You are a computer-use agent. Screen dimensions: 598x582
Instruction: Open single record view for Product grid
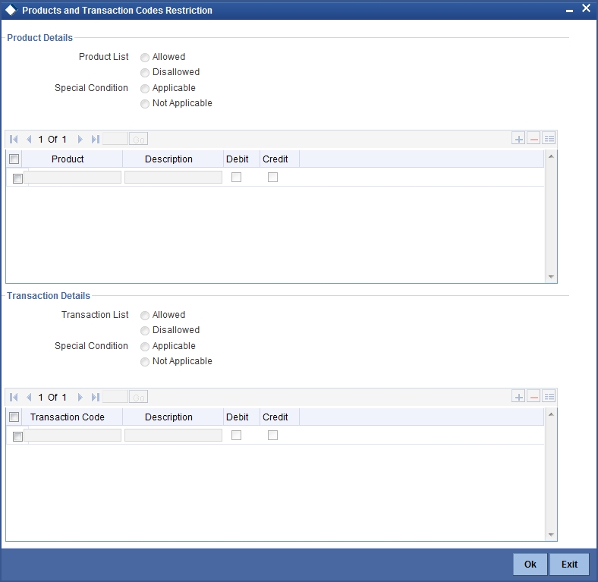tap(549, 139)
